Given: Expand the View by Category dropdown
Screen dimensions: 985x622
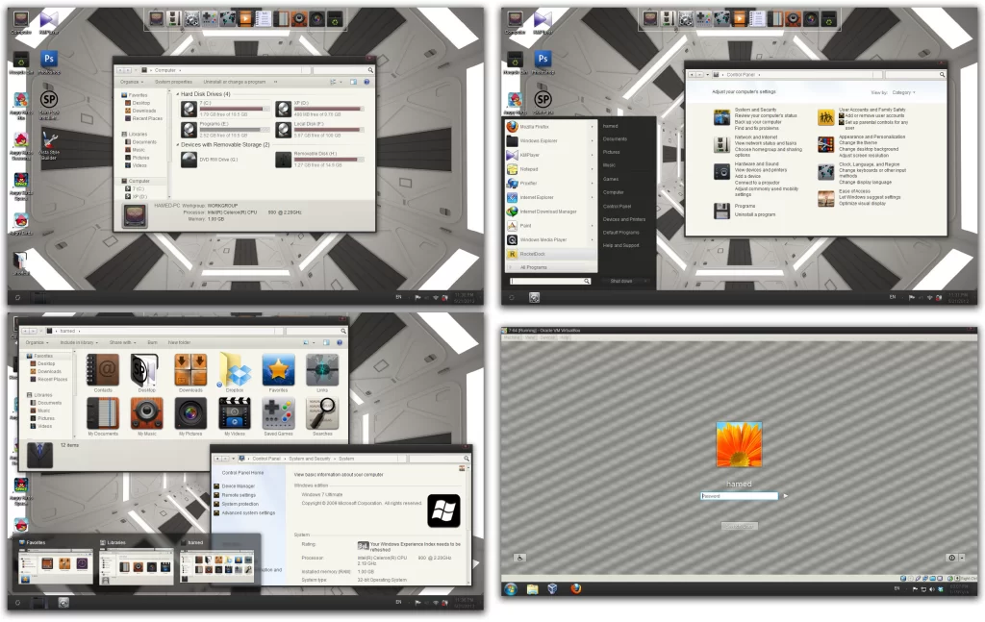Looking at the screenshot, I should tap(902, 92).
